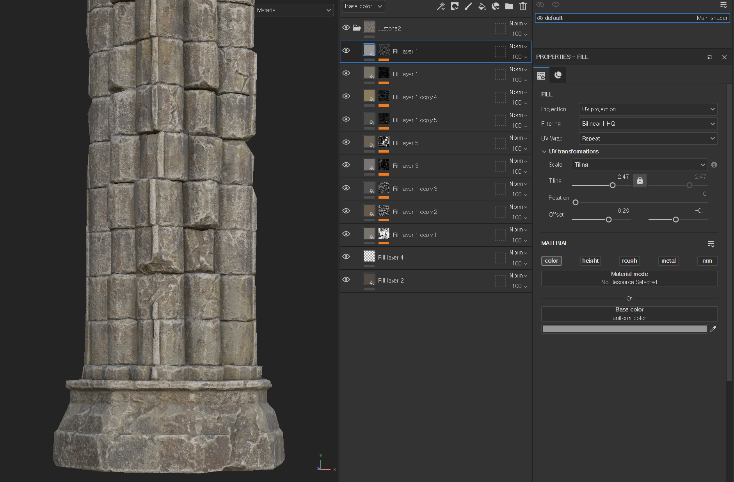Add a new paint layer with brush icon

click(468, 6)
